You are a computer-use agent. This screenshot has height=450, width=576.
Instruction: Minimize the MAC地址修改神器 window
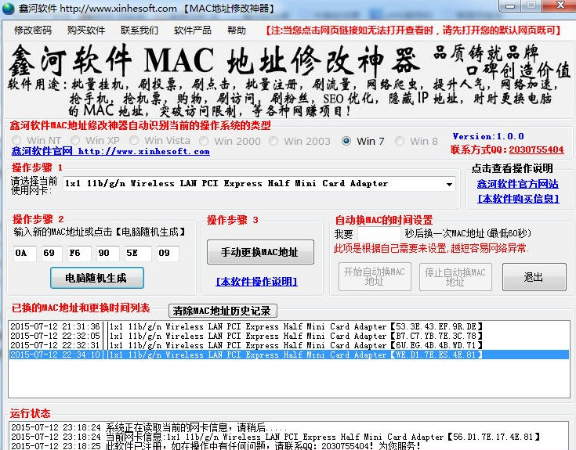pos(510,5)
